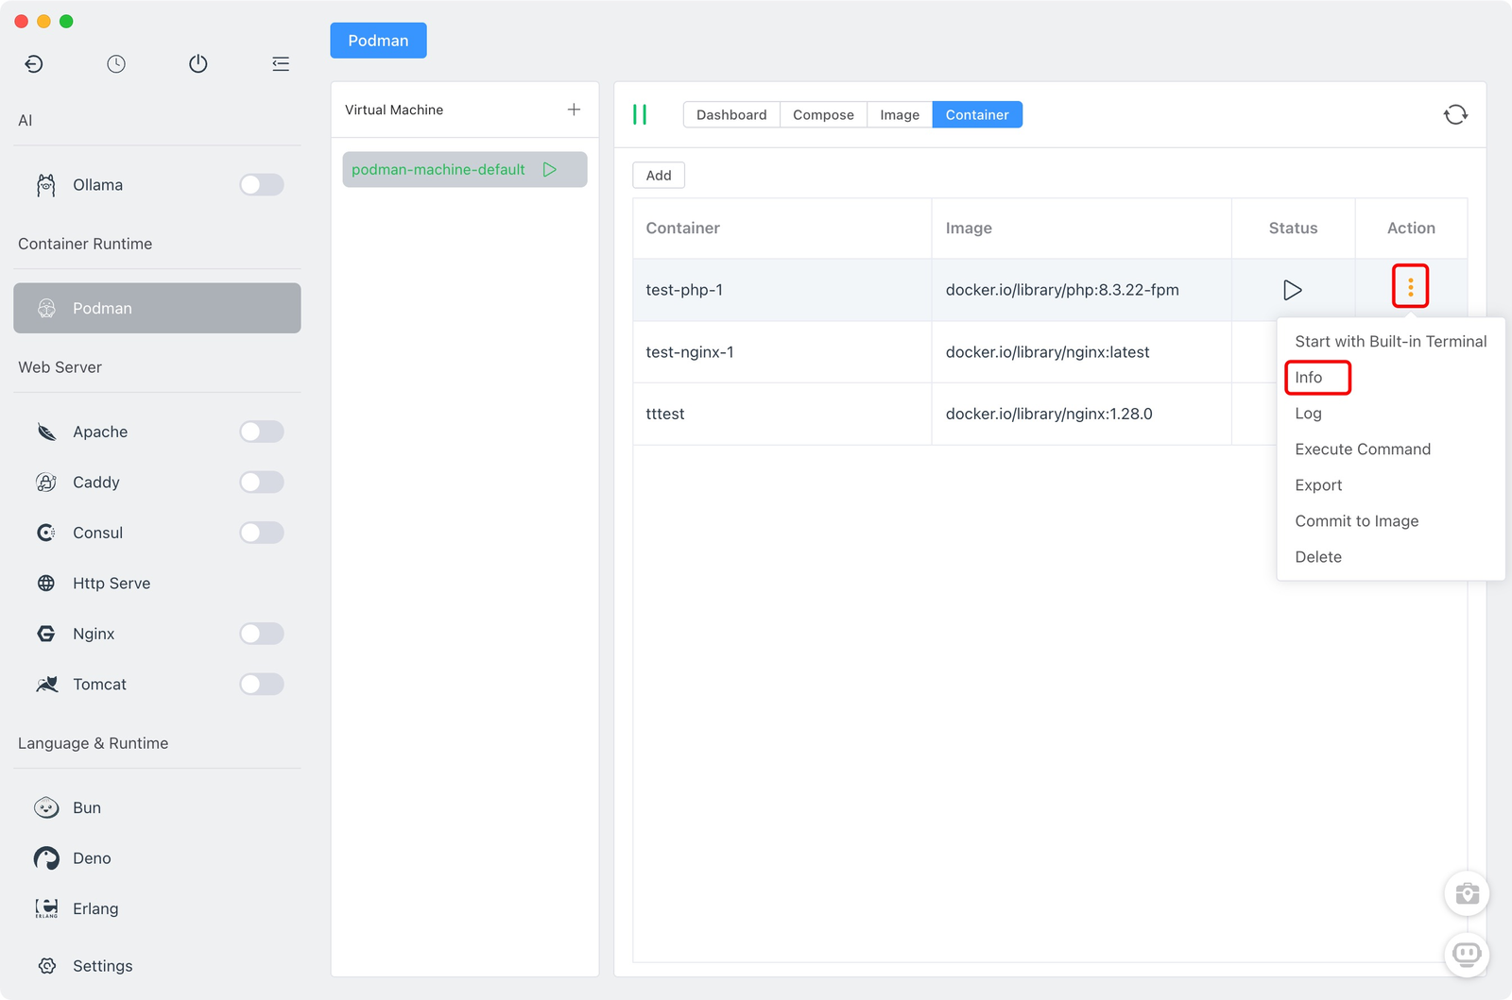
Task: Select Info from the context menu
Action: [x=1309, y=378]
